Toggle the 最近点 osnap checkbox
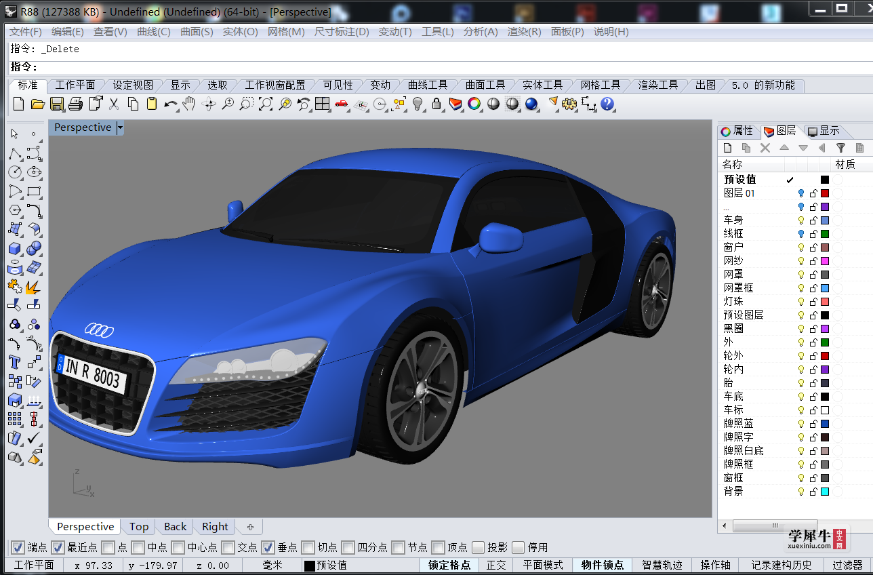Viewport: 873px width, 575px height. coord(58,547)
